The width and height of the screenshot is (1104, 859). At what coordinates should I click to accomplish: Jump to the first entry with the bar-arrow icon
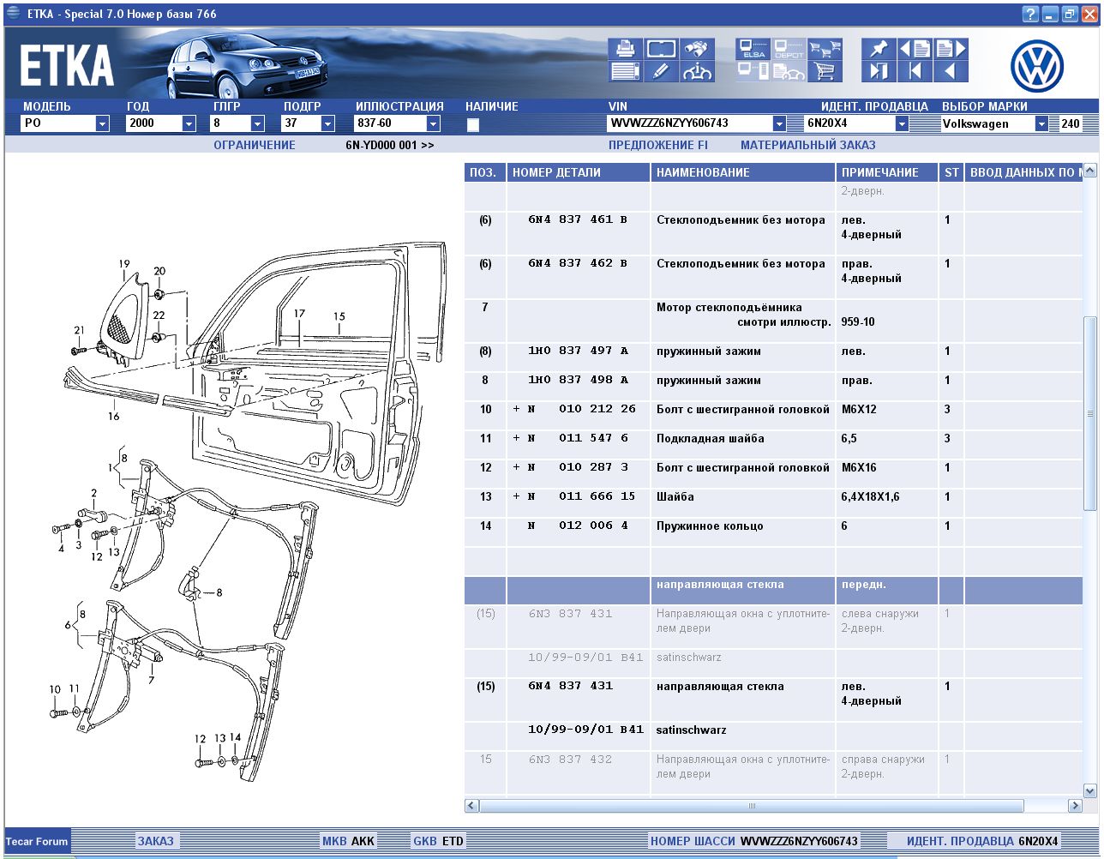915,71
